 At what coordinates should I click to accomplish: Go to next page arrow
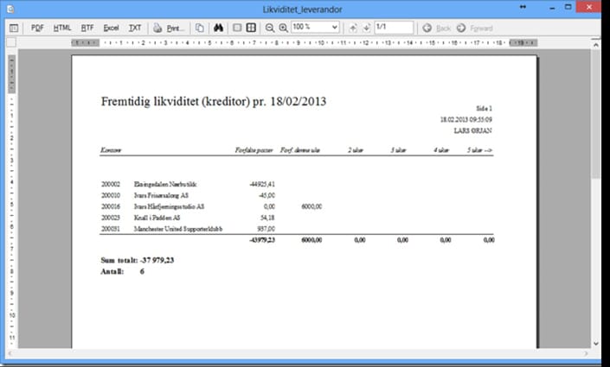(x=366, y=28)
